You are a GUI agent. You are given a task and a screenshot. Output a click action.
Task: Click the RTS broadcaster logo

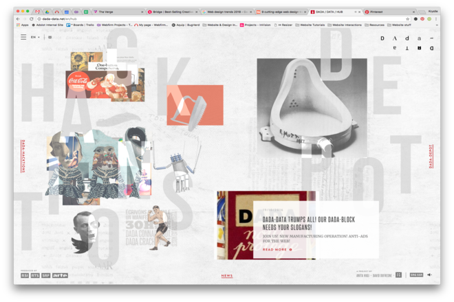(x=35, y=275)
